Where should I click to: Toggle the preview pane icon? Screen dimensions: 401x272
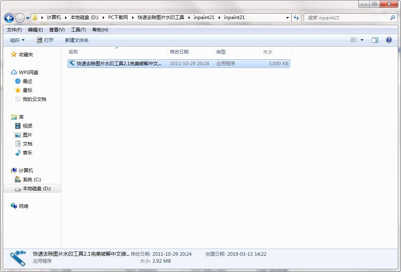[x=375, y=40]
